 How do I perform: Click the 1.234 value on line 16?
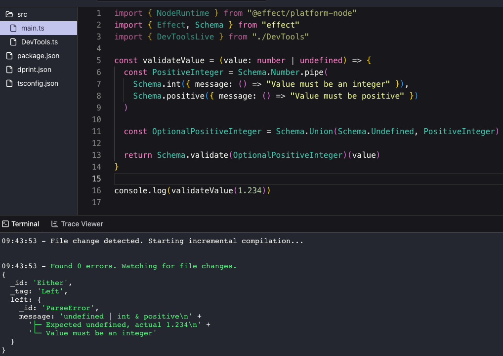pos(250,191)
